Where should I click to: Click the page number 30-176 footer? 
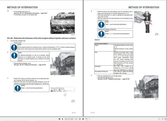pyautogui.click(x=93, y=113)
